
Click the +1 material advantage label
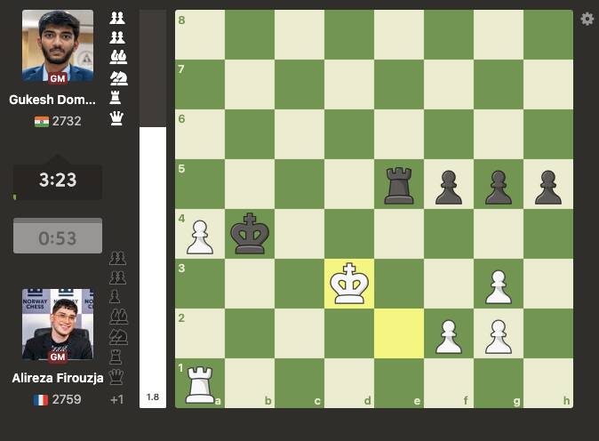[x=116, y=400]
